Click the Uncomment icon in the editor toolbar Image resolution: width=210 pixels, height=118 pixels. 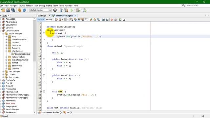point(124,20)
